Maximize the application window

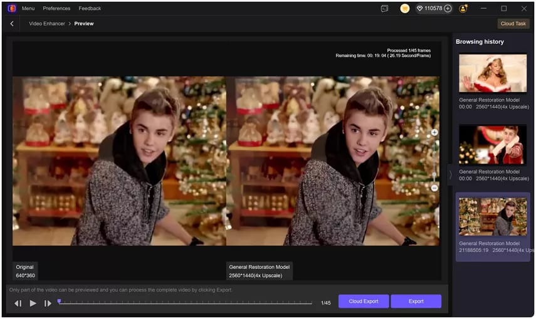click(504, 9)
